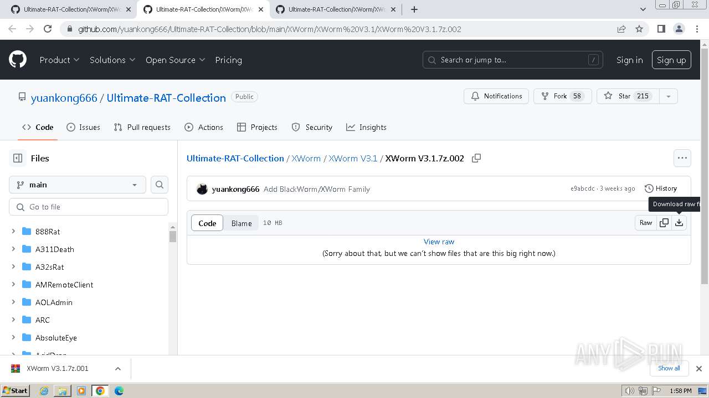Image resolution: width=709 pixels, height=398 pixels.
Task: Click the Go to file search field
Action: (89, 207)
